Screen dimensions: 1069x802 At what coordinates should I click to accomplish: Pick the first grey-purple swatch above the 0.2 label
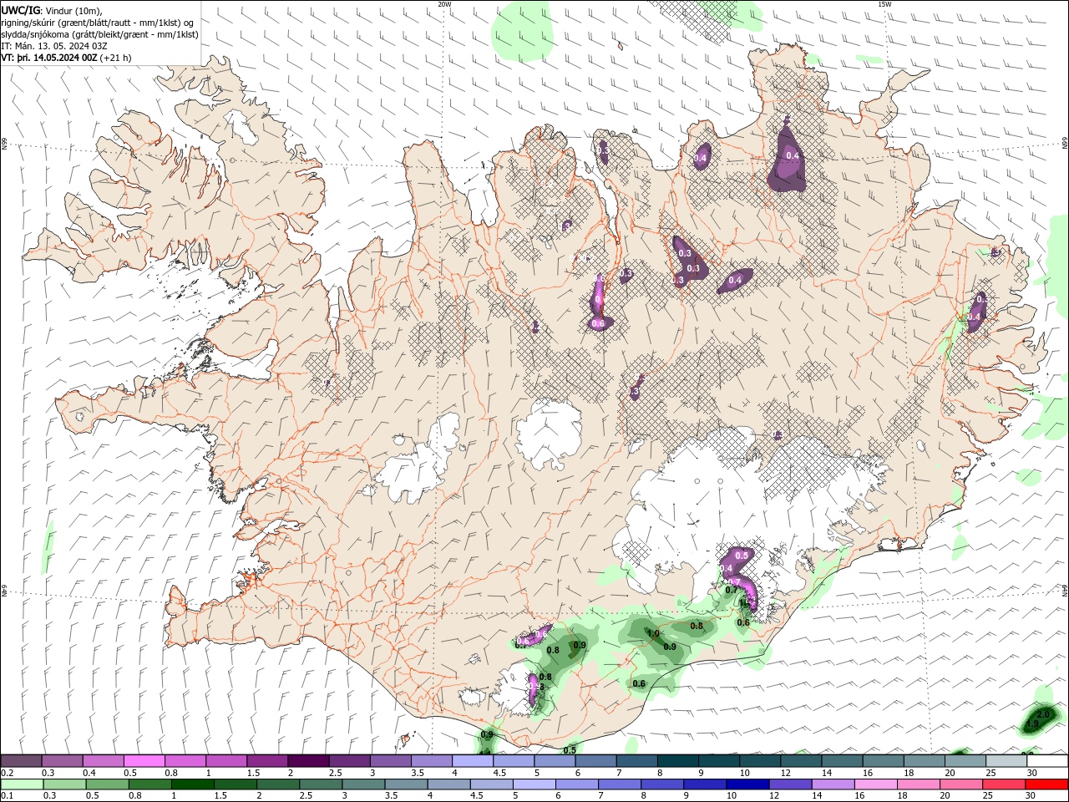21,761
